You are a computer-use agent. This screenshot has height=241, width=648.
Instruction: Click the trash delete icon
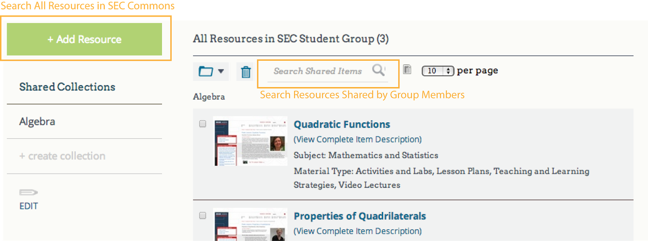(246, 72)
